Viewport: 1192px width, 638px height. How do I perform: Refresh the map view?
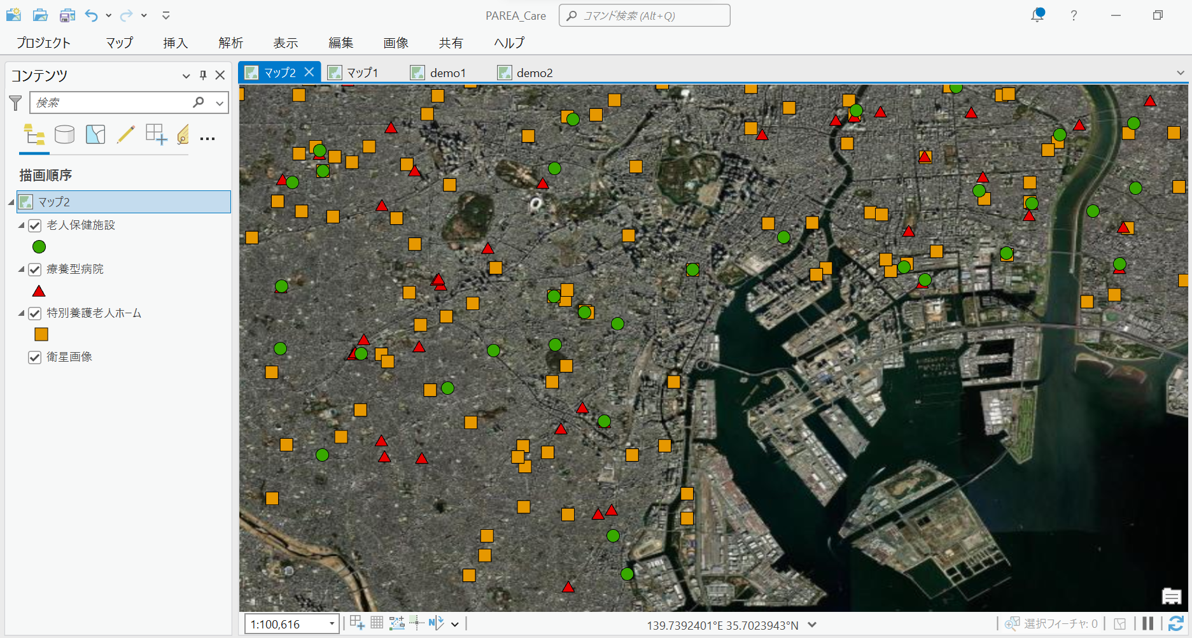pyautogui.click(x=1176, y=623)
